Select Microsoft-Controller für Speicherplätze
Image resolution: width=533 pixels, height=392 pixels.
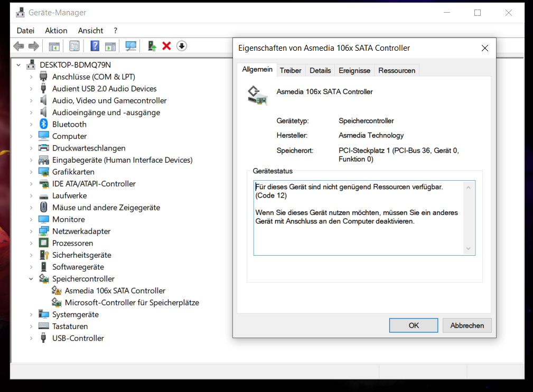click(132, 303)
